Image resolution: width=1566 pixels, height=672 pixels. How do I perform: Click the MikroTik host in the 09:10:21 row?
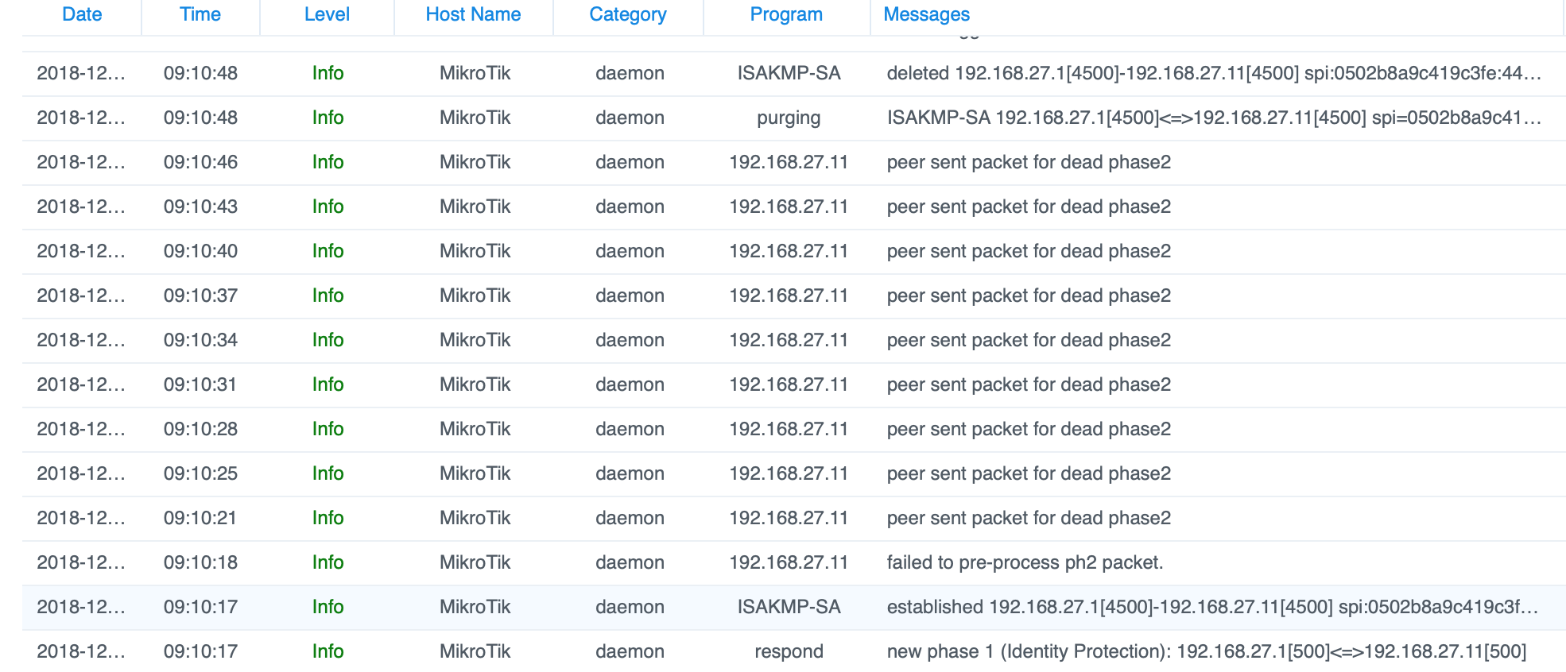click(x=475, y=518)
